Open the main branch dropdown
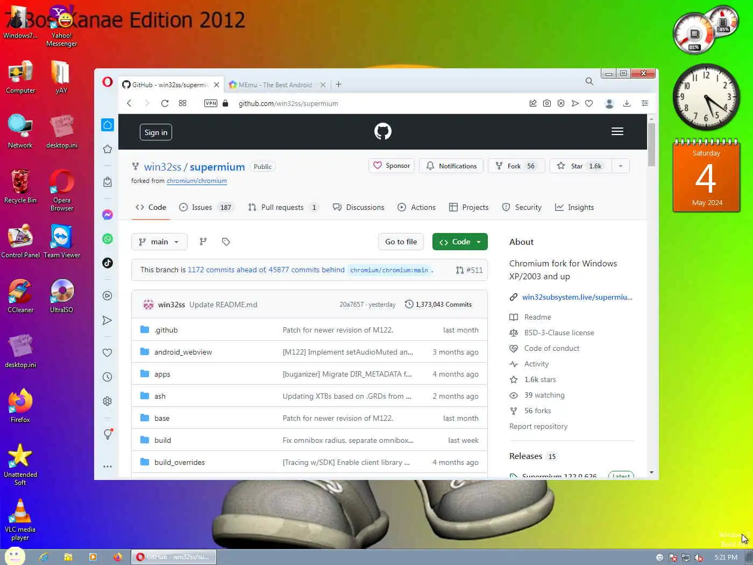 pos(159,242)
